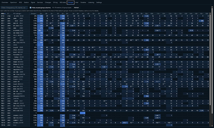Select the 2PNN ABC News row
Screen dimensions: 214x128
click(x=105, y=33)
